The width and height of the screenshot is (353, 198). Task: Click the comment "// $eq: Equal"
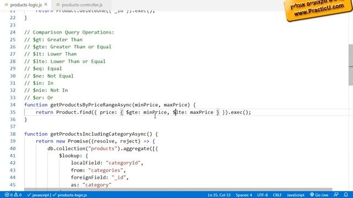click(x=43, y=68)
